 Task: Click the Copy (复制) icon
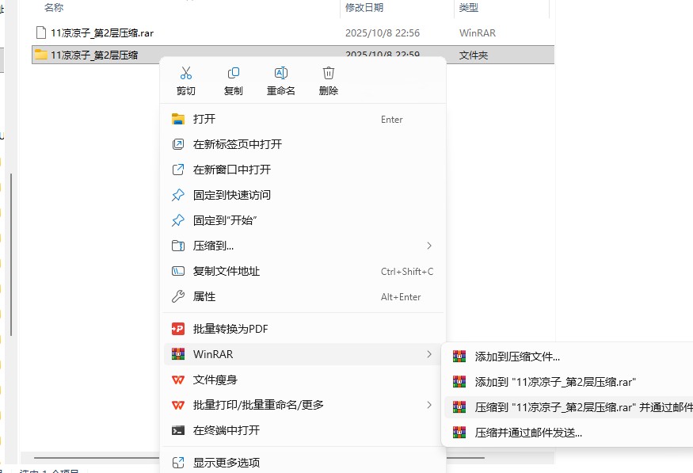point(233,74)
